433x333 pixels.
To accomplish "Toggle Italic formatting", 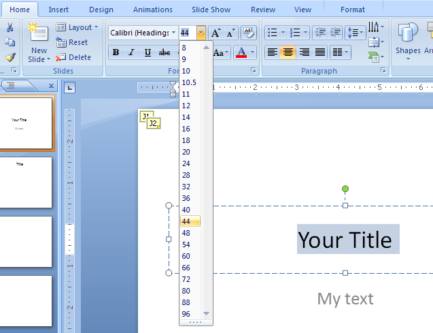I will (x=132, y=52).
